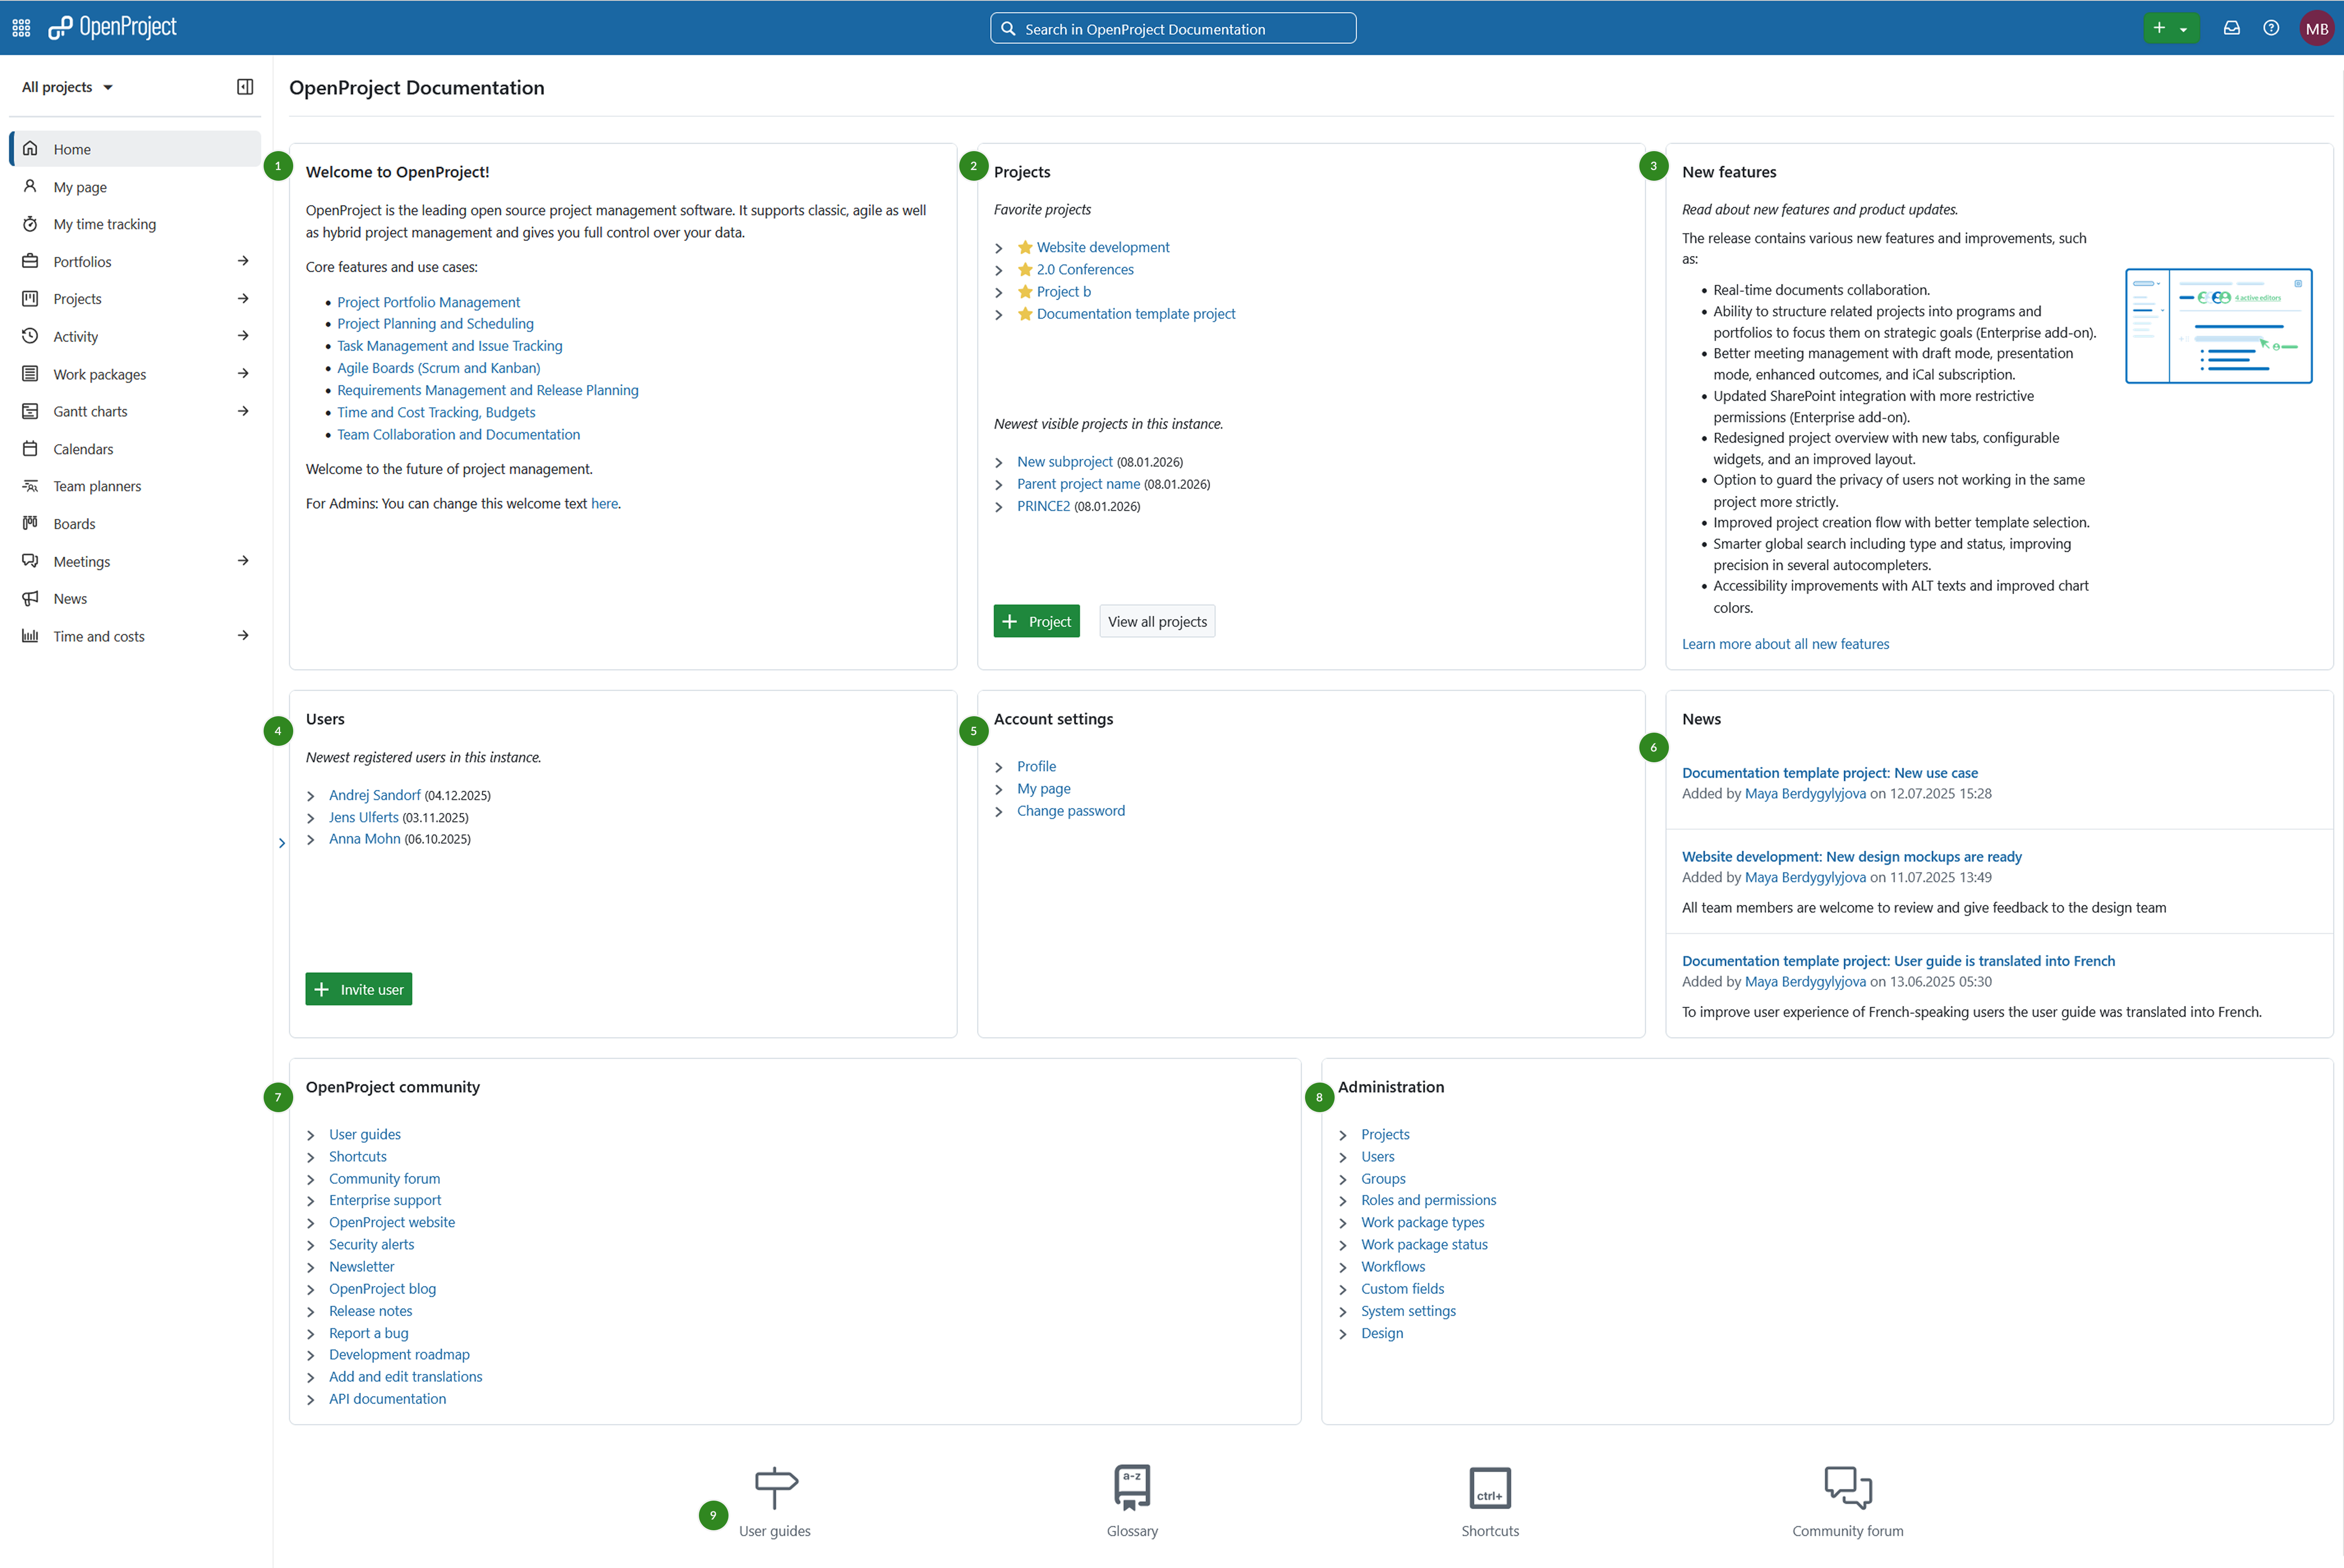This screenshot has height=1568, width=2344.
Task: Click the Invite user button
Action: (358, 988)
